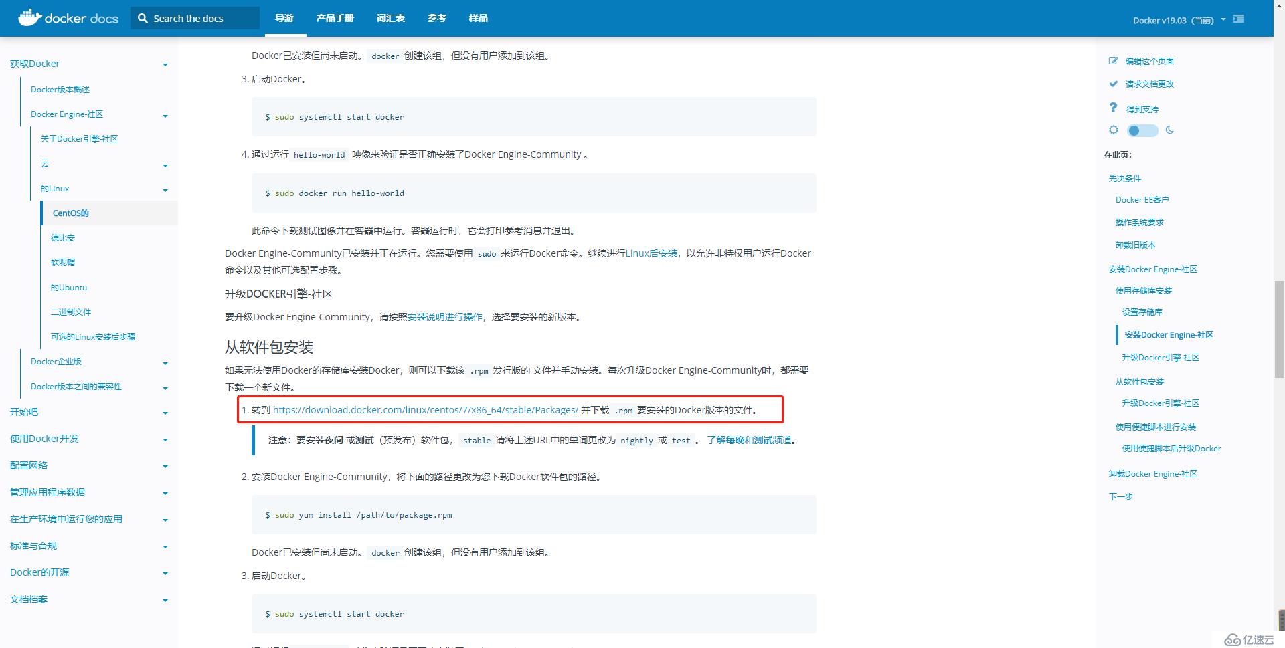Viewport: 1285px width, 648px height.
Task: Click the get support question mark icon
Action: pos(1113,108)
